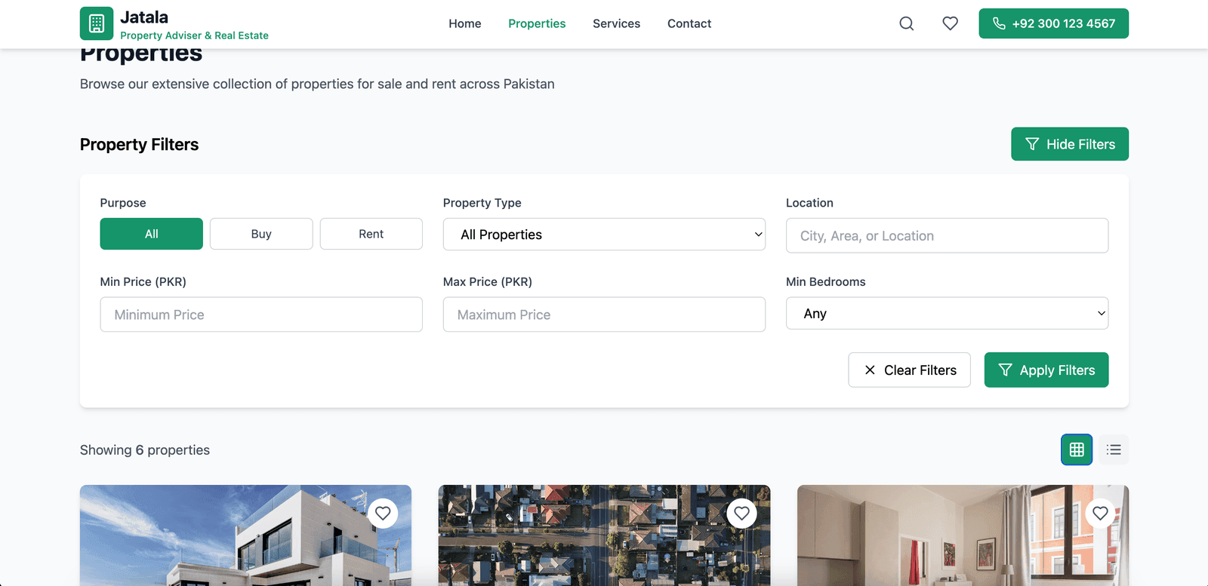Go to Home page

pyautogui.click(x=465, y=23)
